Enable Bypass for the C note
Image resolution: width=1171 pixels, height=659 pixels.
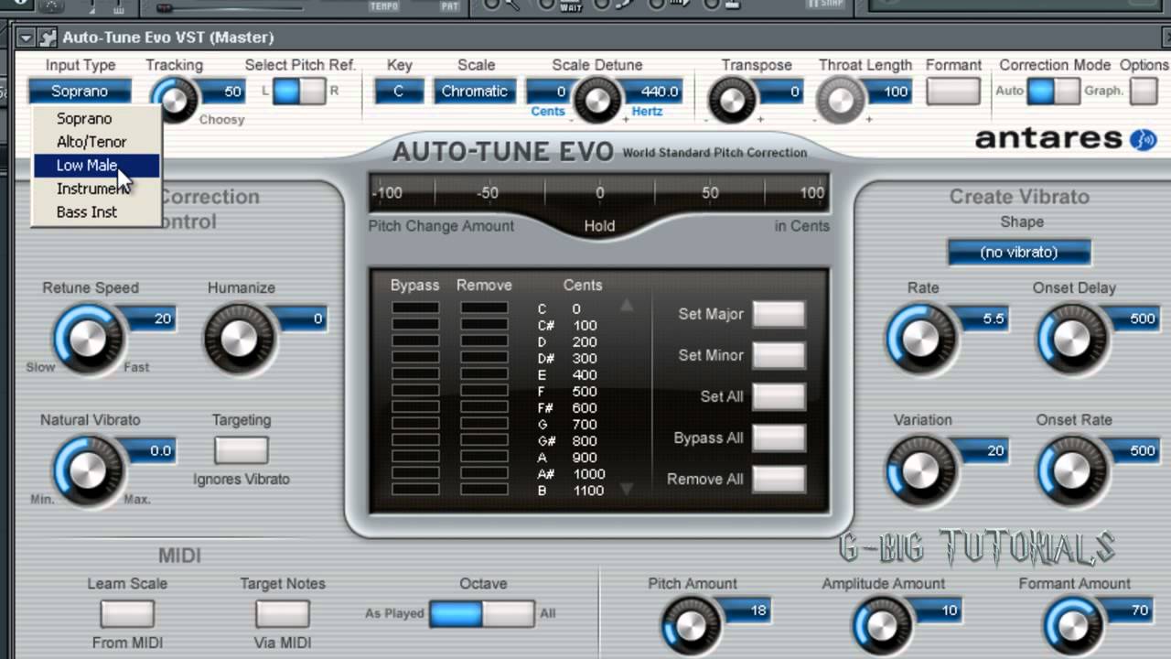click(x=415, y=308)
